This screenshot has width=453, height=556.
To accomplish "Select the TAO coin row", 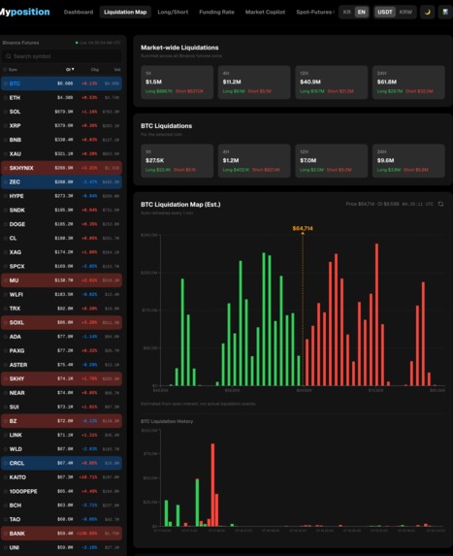I will (61, 519).
